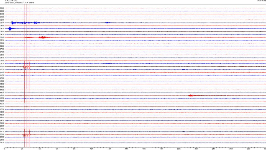This screenshot has height=150, width=266.
Task: Click the 12:00 time row label
Action: 2,78
